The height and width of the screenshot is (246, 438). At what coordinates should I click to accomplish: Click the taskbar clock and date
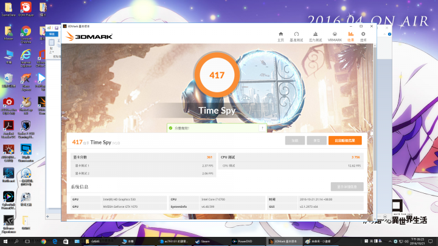click(419, 241)
